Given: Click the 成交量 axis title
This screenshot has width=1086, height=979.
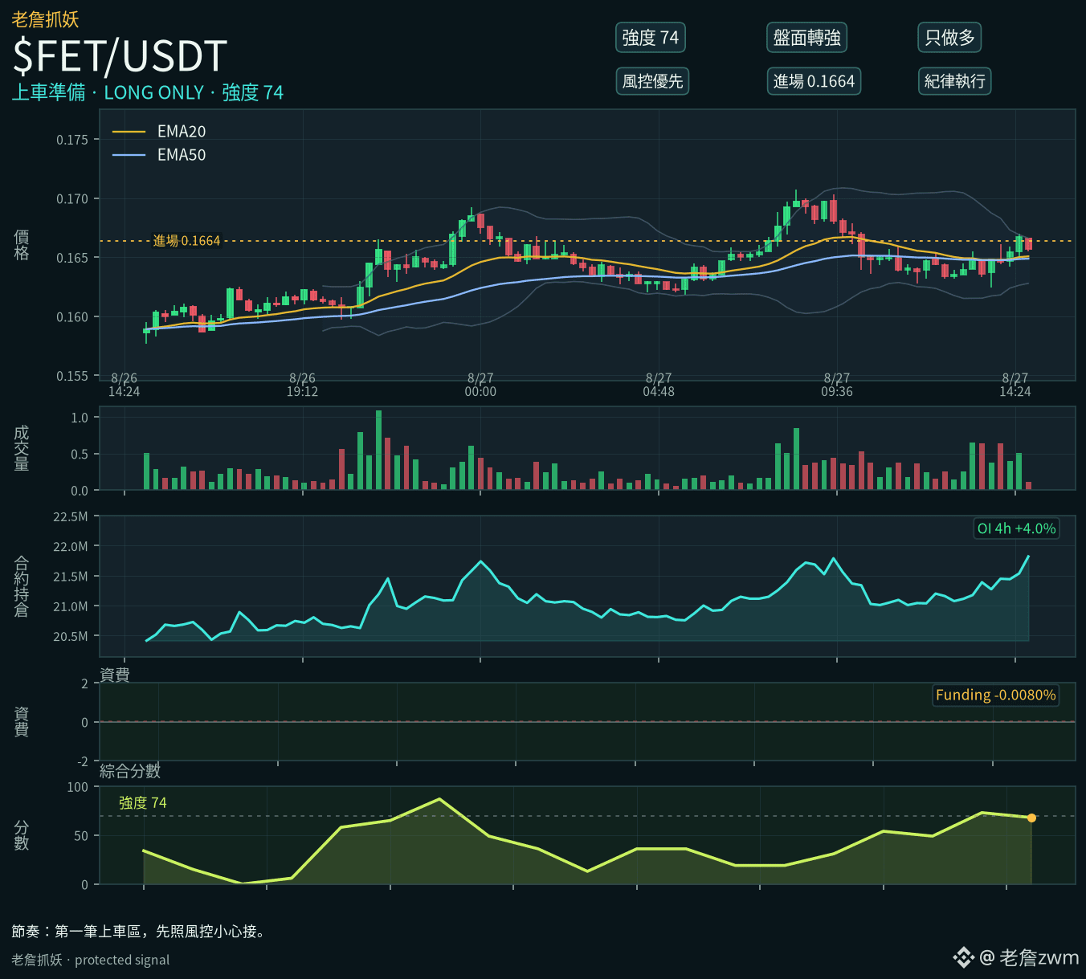Looking at the screenshot, I should click(x=22, y=448).
